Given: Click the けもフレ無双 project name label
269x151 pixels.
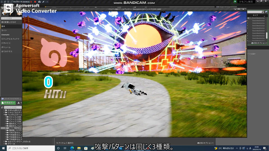Looking at the screenshot, I should point(246,2).
